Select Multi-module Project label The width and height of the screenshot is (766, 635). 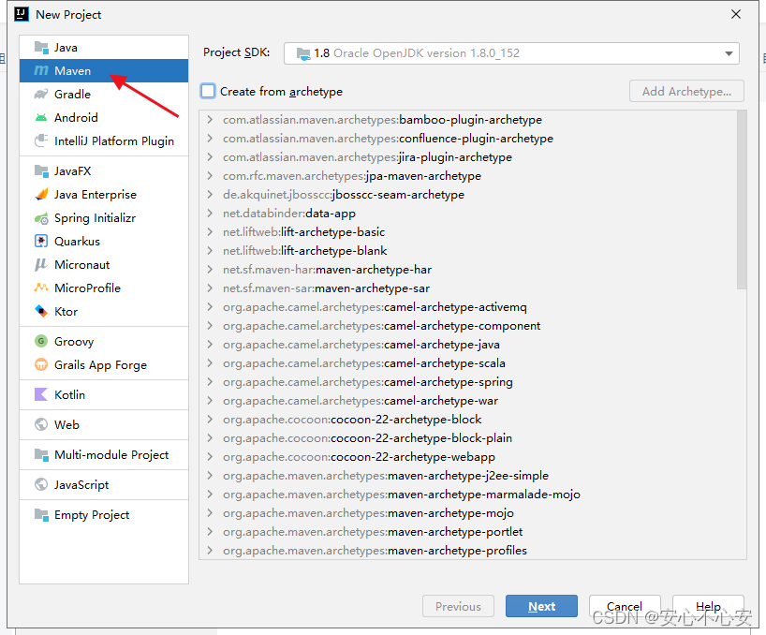click(x=111, y=455)
